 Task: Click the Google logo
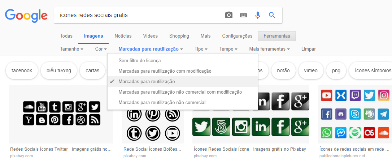tap(26, 16)
